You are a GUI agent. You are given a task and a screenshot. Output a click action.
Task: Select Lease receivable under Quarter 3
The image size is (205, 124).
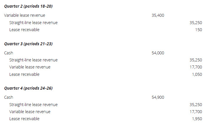(24, 74)
